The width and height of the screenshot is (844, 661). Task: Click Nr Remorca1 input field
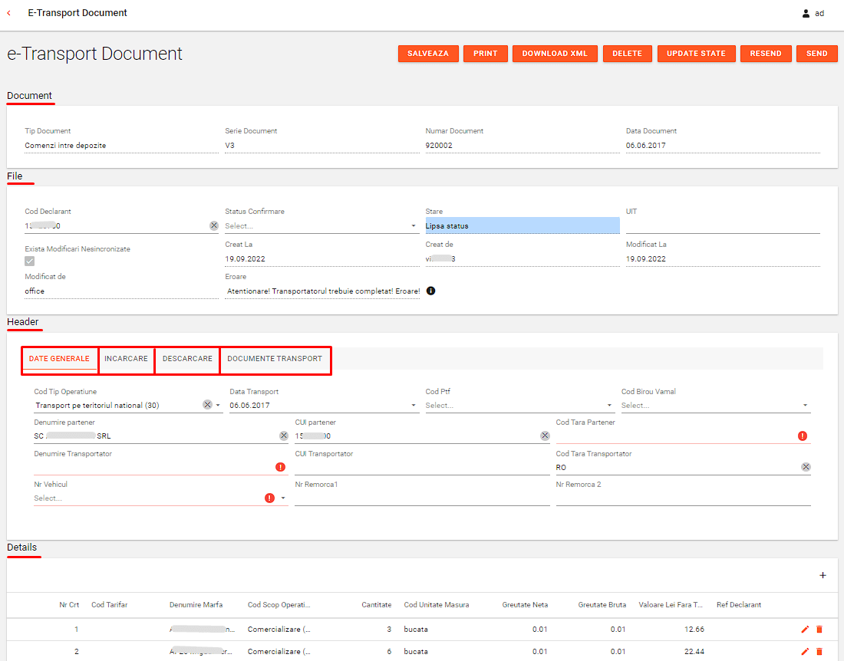pyautogui.click(x=422, y=498)
